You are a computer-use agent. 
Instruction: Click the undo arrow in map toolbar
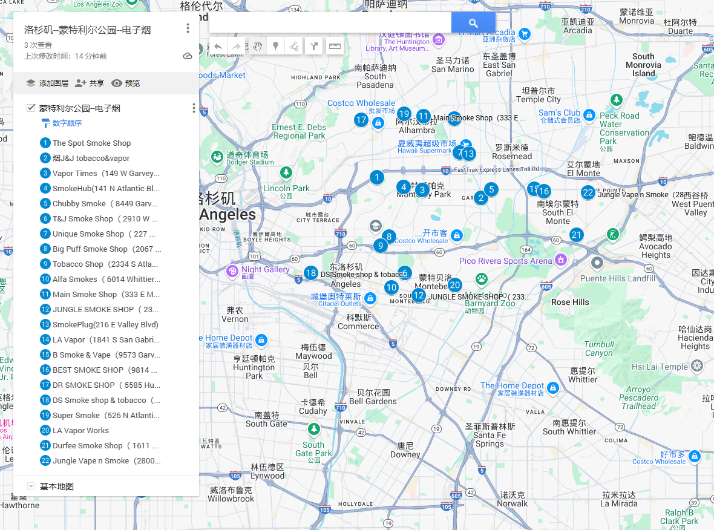coord(218,47)
